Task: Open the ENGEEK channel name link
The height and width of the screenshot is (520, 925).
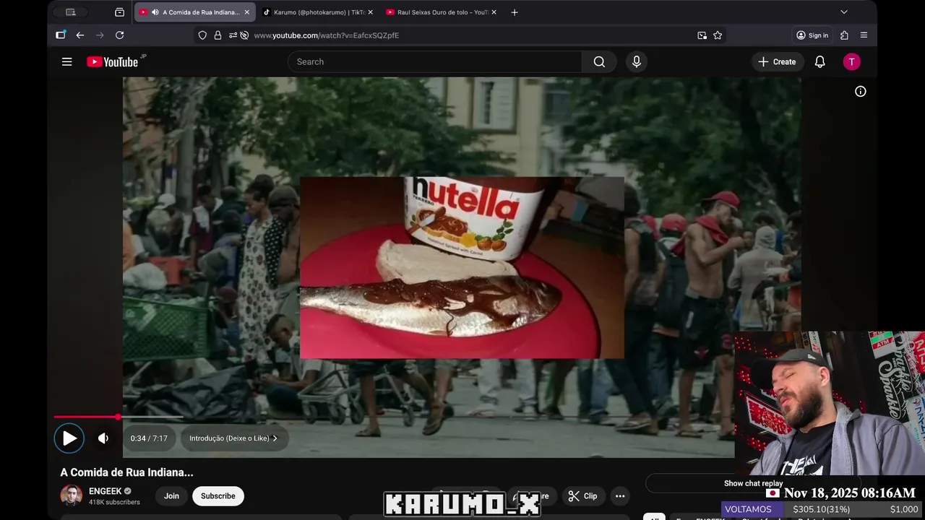Action: [106, 491]
